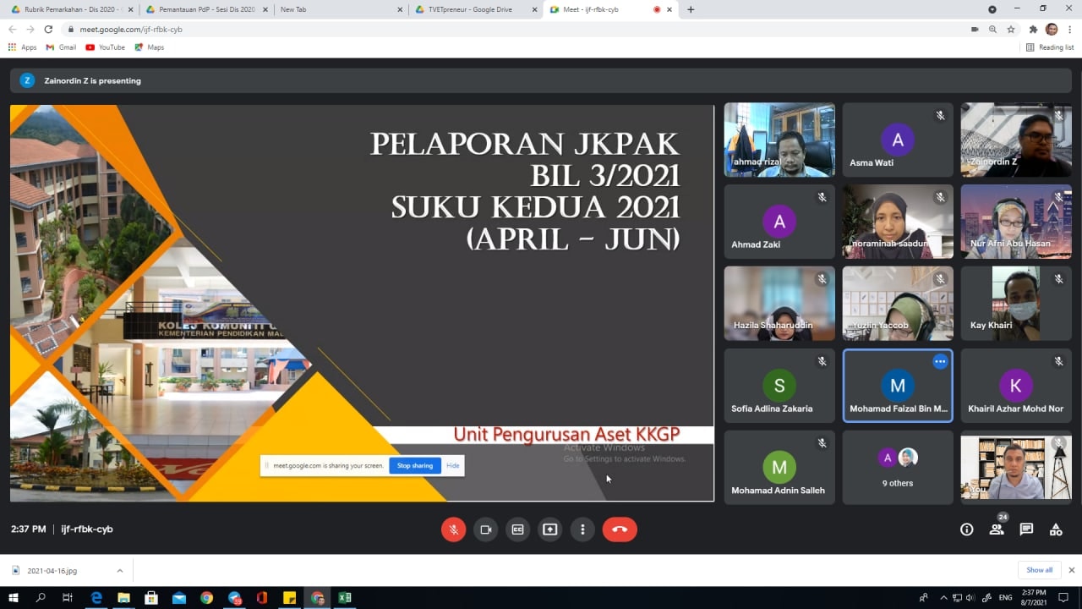This screenshot has width=1082, height=609.
Task: Switch to the New Tab tab
Action: 340,9
